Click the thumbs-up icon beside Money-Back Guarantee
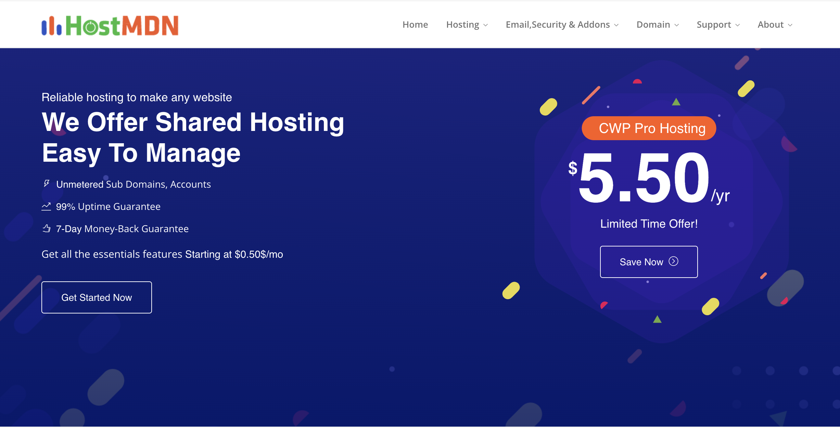 point(47,228)
